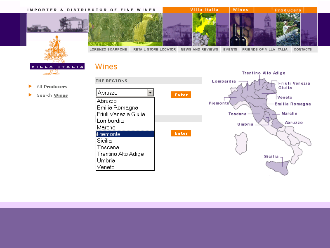Viewport: 330px width, 248px height.
Task: Click the vineyard workers banner photo
Action: tap(125, 28)
